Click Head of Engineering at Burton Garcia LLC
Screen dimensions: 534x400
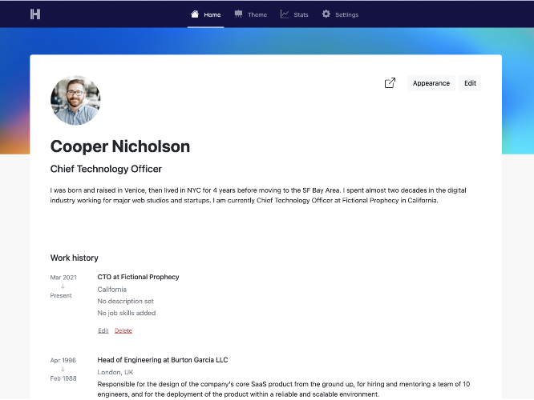(163, 360)
